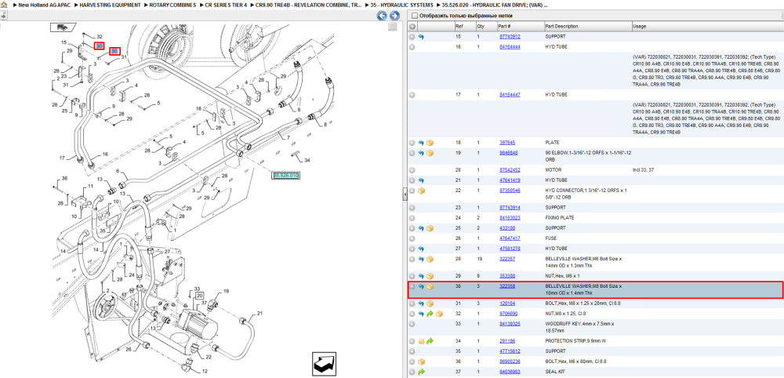This screenshot has height=378, width=784.
Task: Click blue replacement arrow in Ref 27 row
Action: (x=422, y=249)
